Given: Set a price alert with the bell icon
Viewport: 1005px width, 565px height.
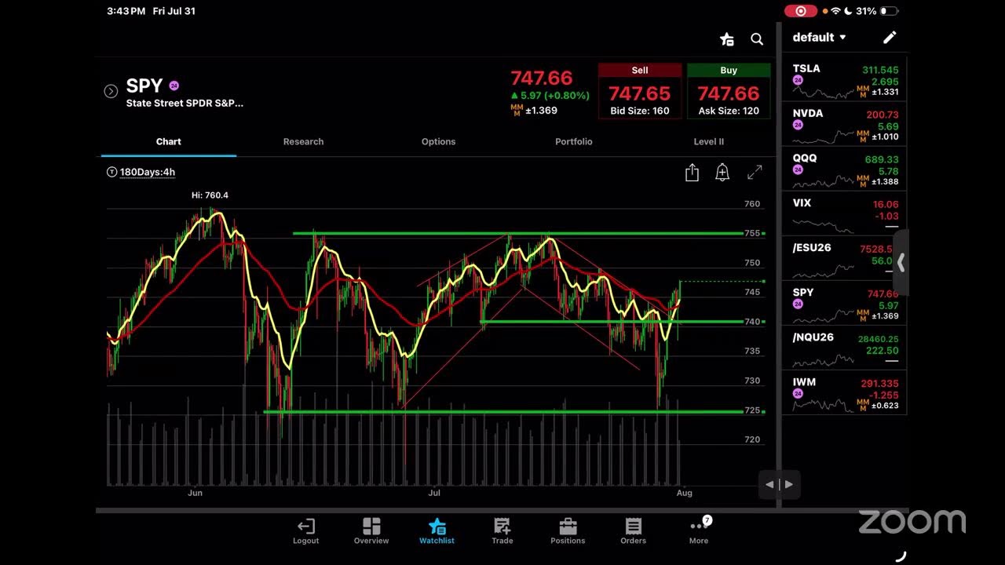Looking at the screenshot, I should (x=722, y=173).
